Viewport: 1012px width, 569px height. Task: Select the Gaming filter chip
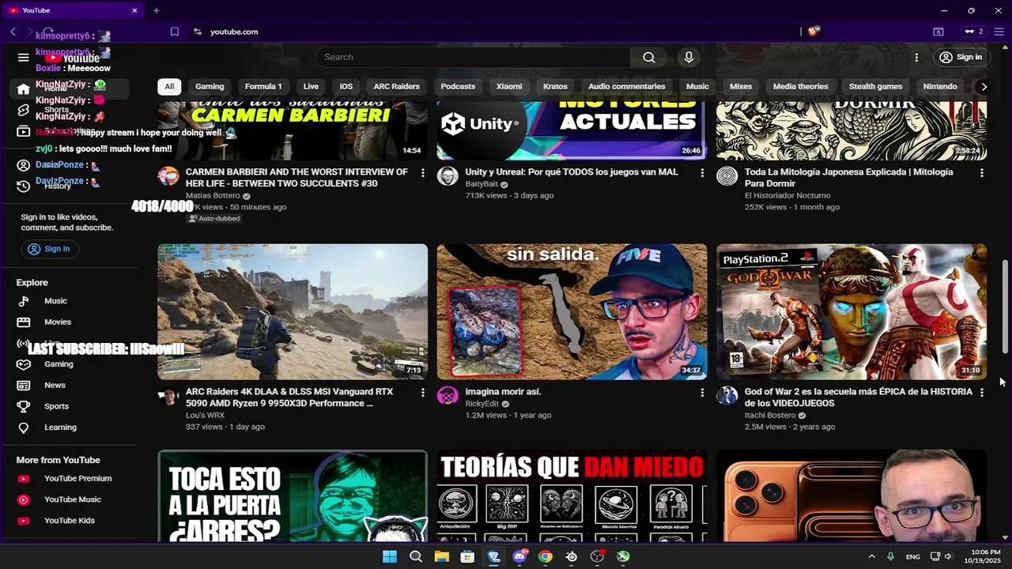[210, 86]
